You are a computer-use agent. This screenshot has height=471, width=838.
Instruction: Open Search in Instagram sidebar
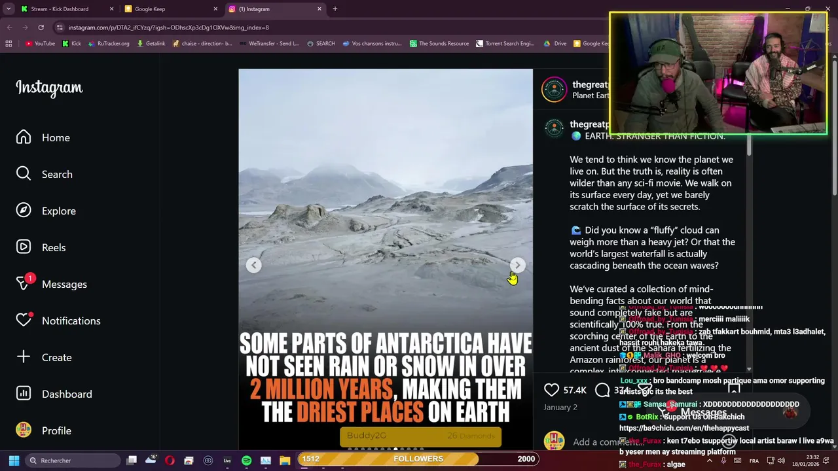tap(45, 174)
